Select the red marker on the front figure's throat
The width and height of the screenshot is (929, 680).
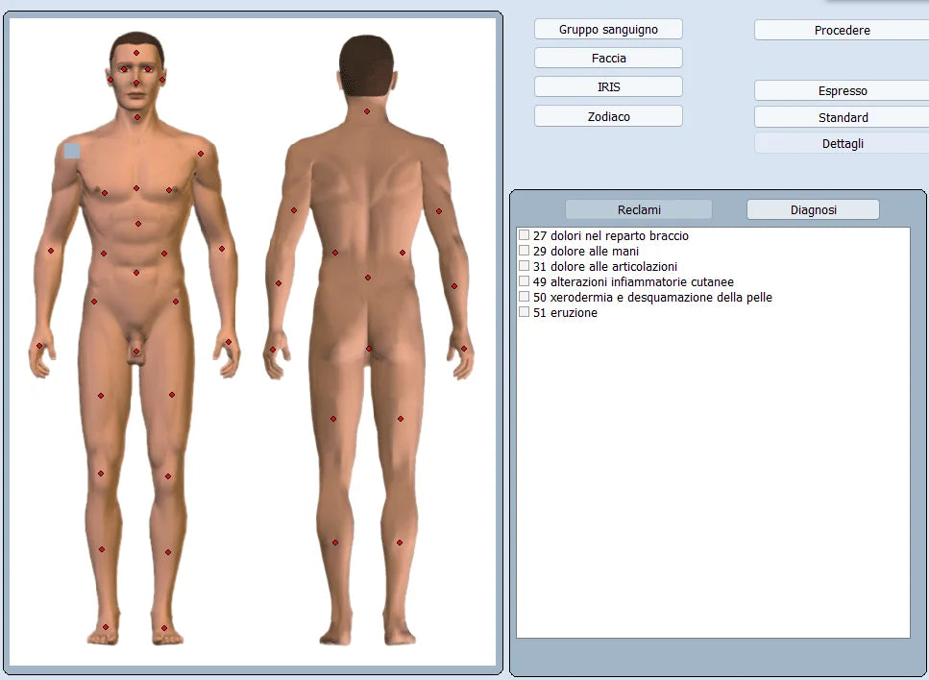click(x=137, y=117)
